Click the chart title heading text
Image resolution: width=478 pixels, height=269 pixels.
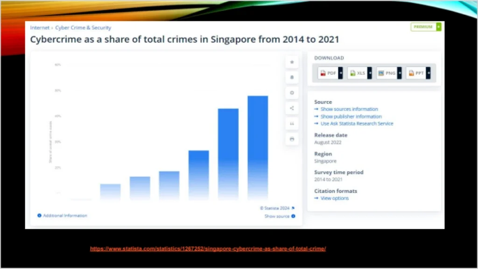[184, 39]
